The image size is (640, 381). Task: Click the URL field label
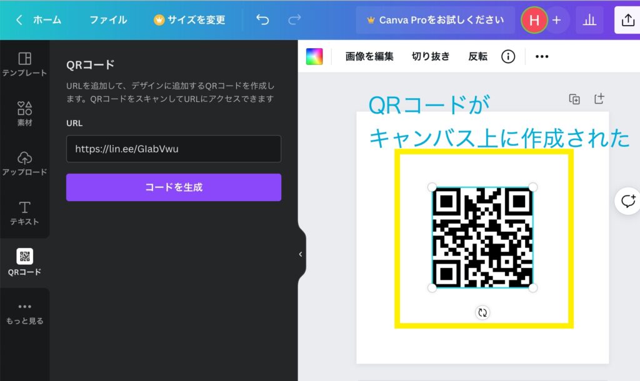[x=74, y=123]
